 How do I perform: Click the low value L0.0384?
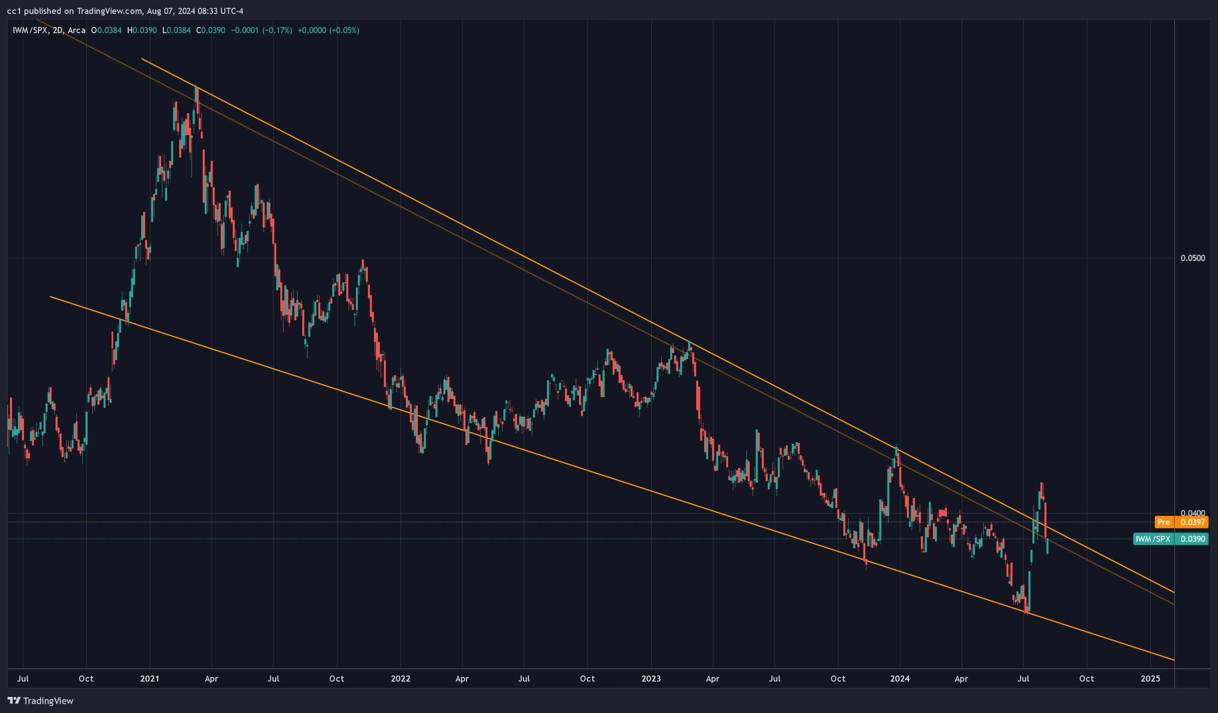tap(176, 30)
